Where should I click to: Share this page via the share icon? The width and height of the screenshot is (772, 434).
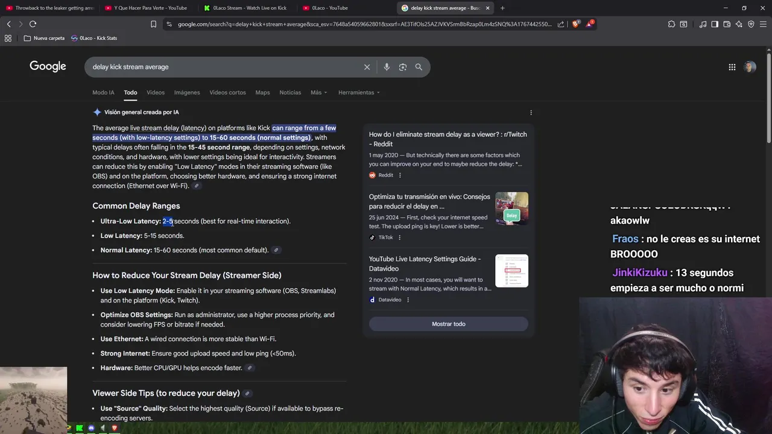tap(561, 24)
